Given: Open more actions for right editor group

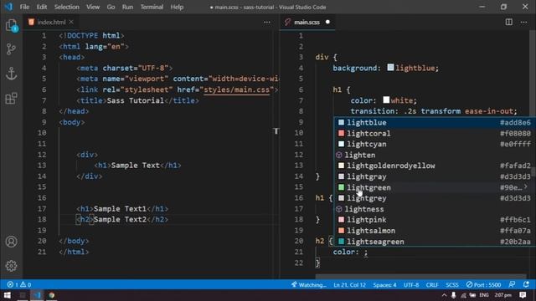Looking at the screenshot, I should point(523,23).
